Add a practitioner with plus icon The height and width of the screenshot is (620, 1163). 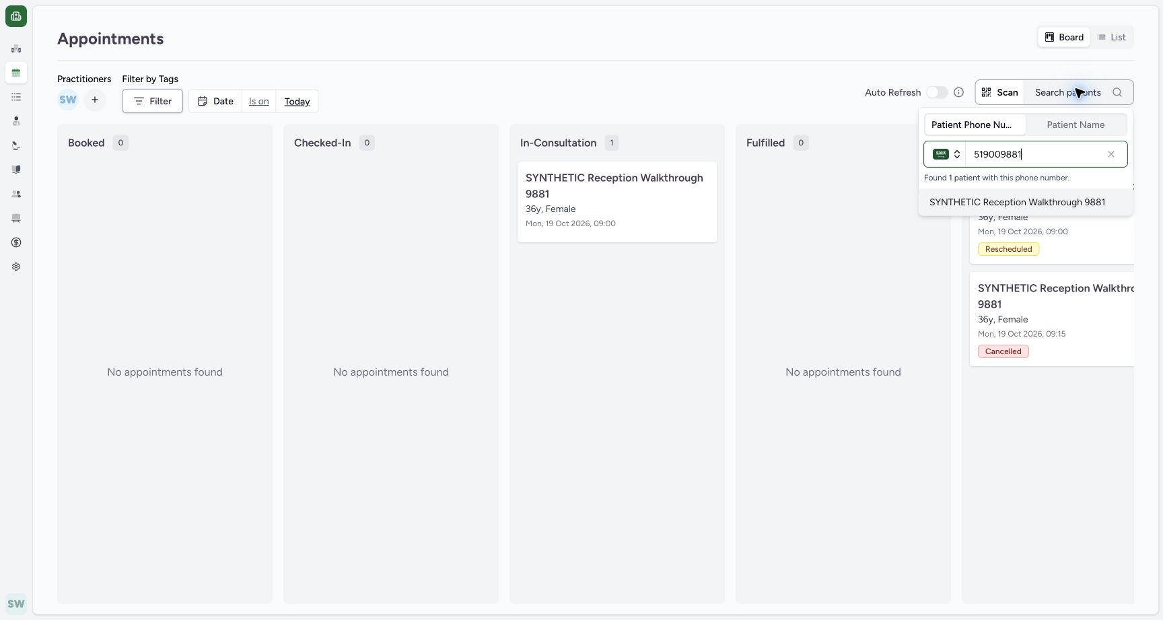[95, 100]
